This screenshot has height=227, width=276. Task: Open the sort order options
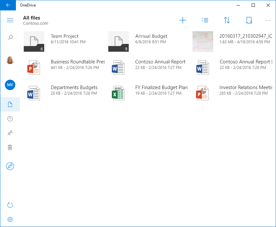227,20
